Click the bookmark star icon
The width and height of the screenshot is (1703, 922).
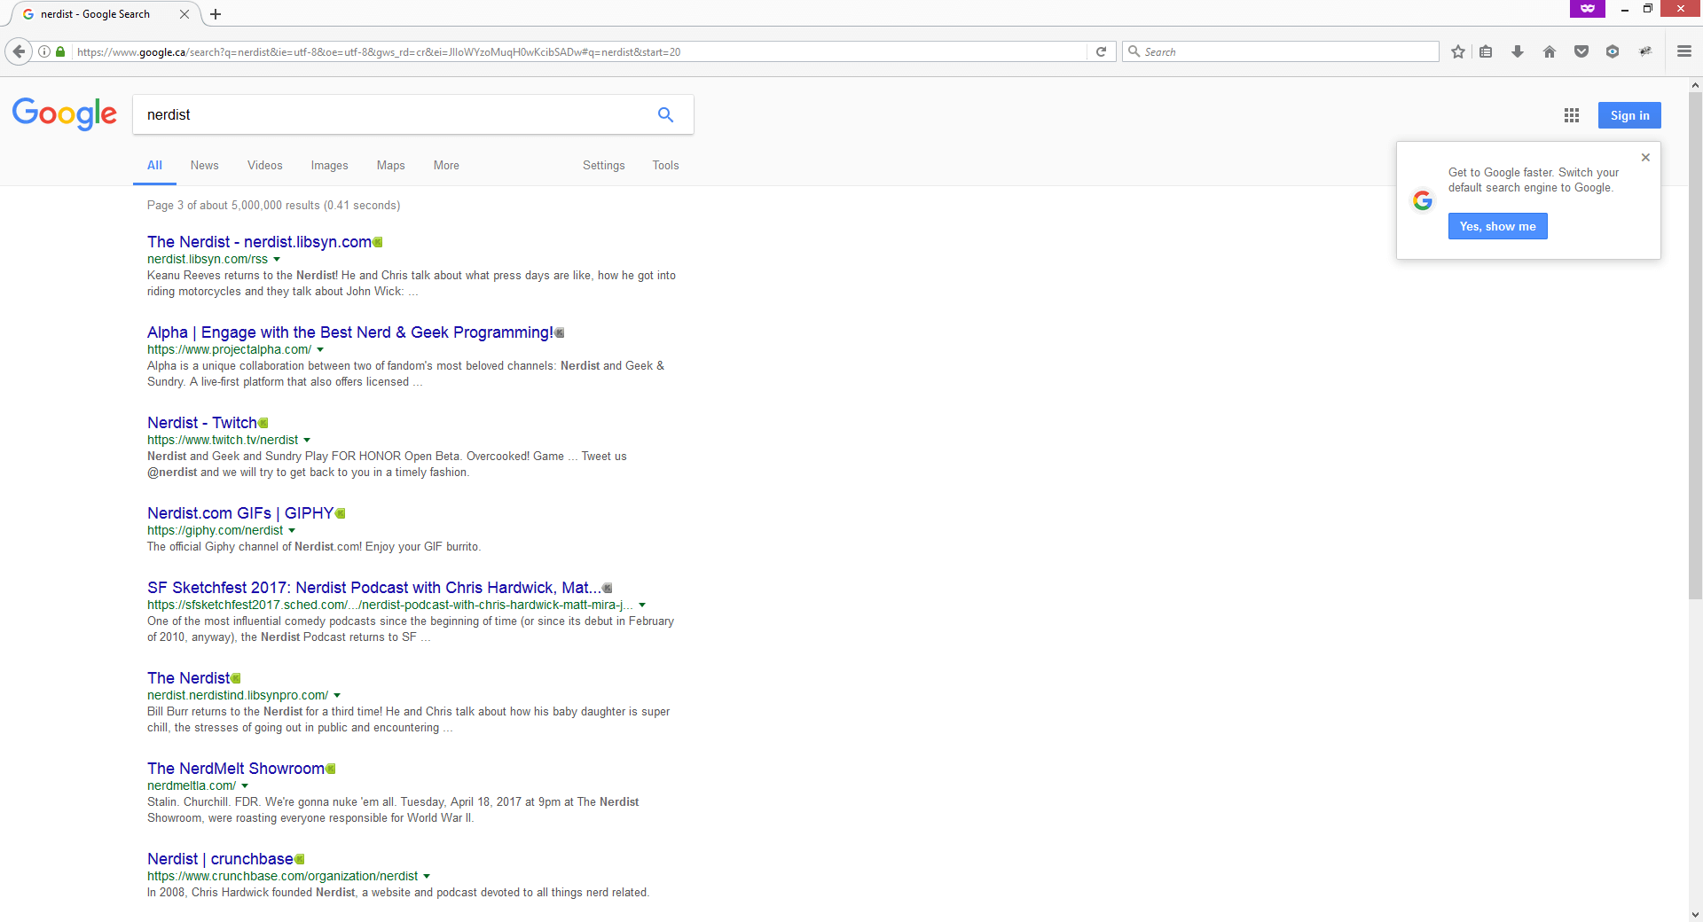pyautogui.click(x=1457, y=52)
